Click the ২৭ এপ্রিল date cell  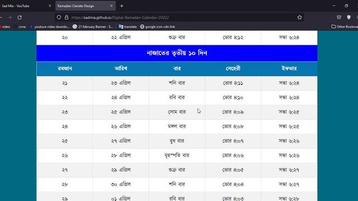[x=121, y=141]
